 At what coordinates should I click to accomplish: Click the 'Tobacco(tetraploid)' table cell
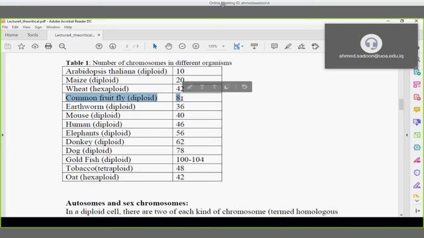coord(117,169)
